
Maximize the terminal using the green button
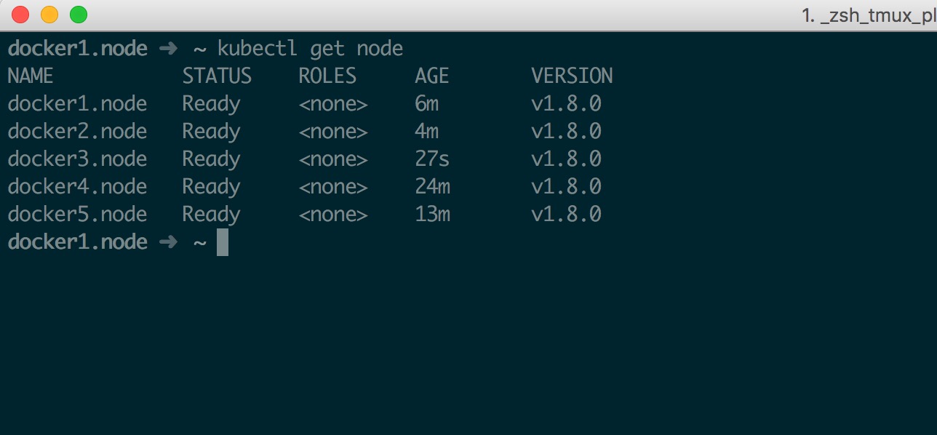coord(78,15)
